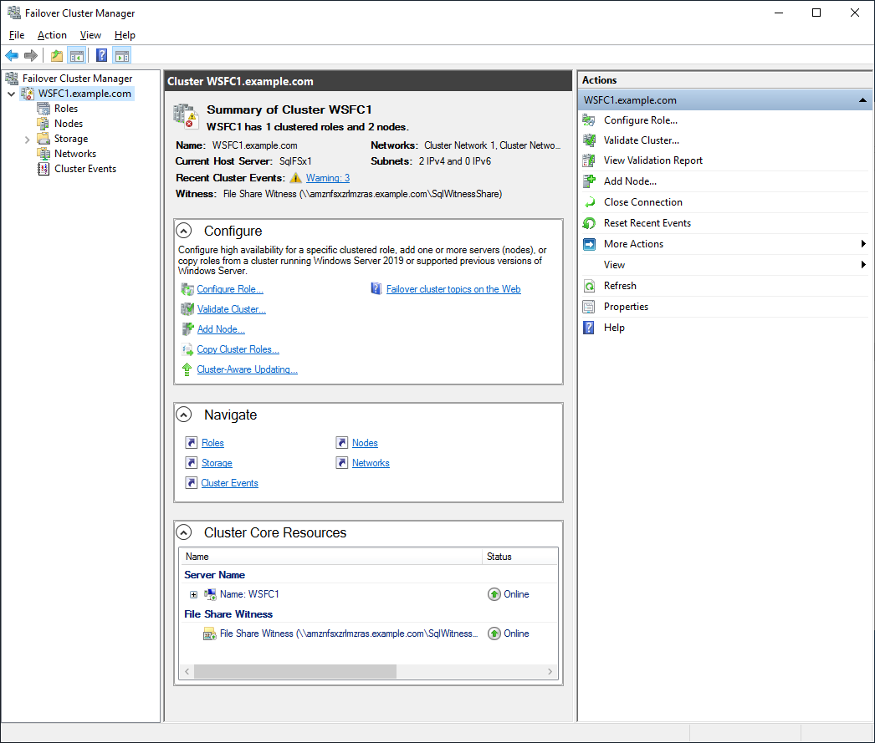Click the scroll right arrow in Core Resources
Screen dimensions: 875x743
[x=550, y=672]
